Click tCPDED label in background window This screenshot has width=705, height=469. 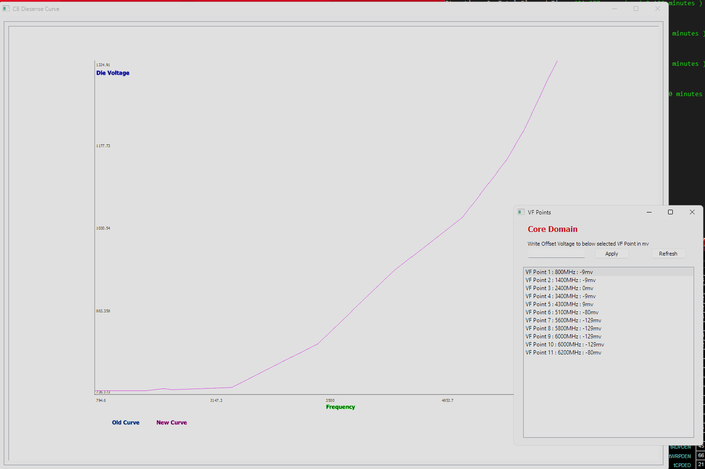682,465
